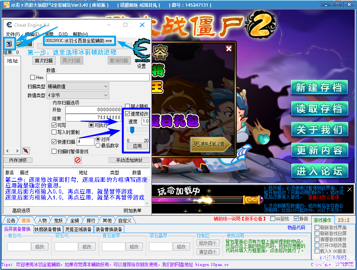Click the 青石弓 code input field
357x270 pixels.
[x=19, y=246]
